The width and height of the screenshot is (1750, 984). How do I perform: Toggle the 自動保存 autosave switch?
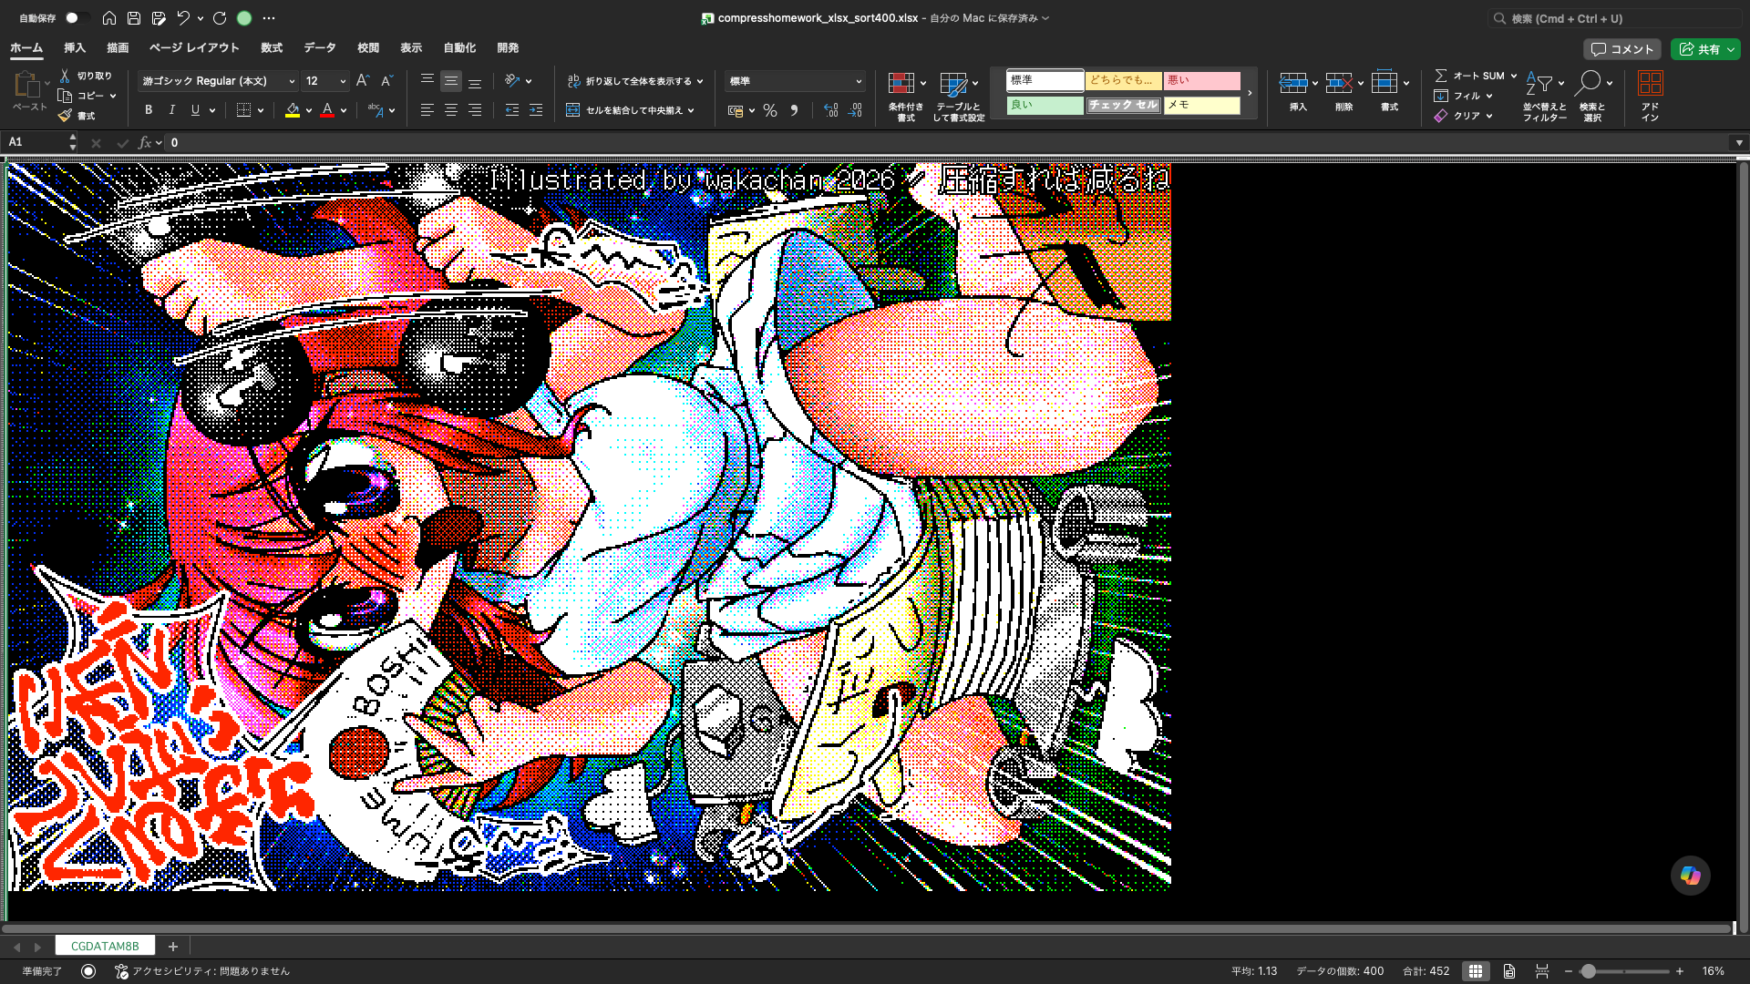(x=77, y=18)
